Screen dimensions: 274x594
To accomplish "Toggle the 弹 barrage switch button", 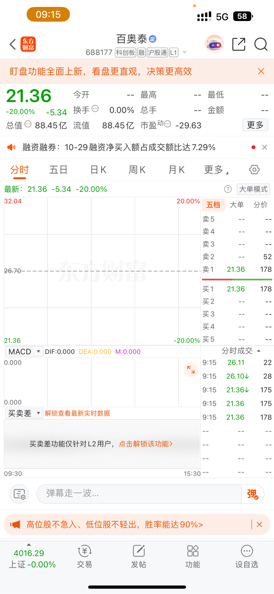I will [253, 494].
